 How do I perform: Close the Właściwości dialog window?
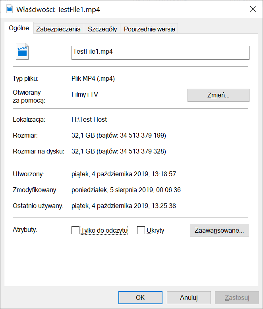(x=252, y=9)
